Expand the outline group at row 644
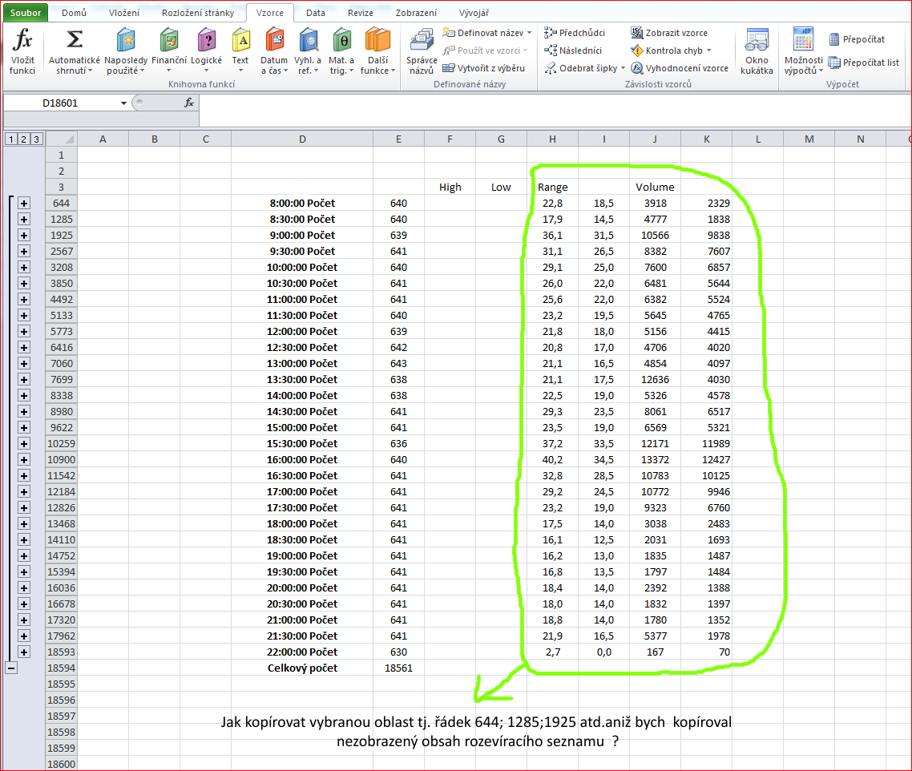 click(23, 204)
